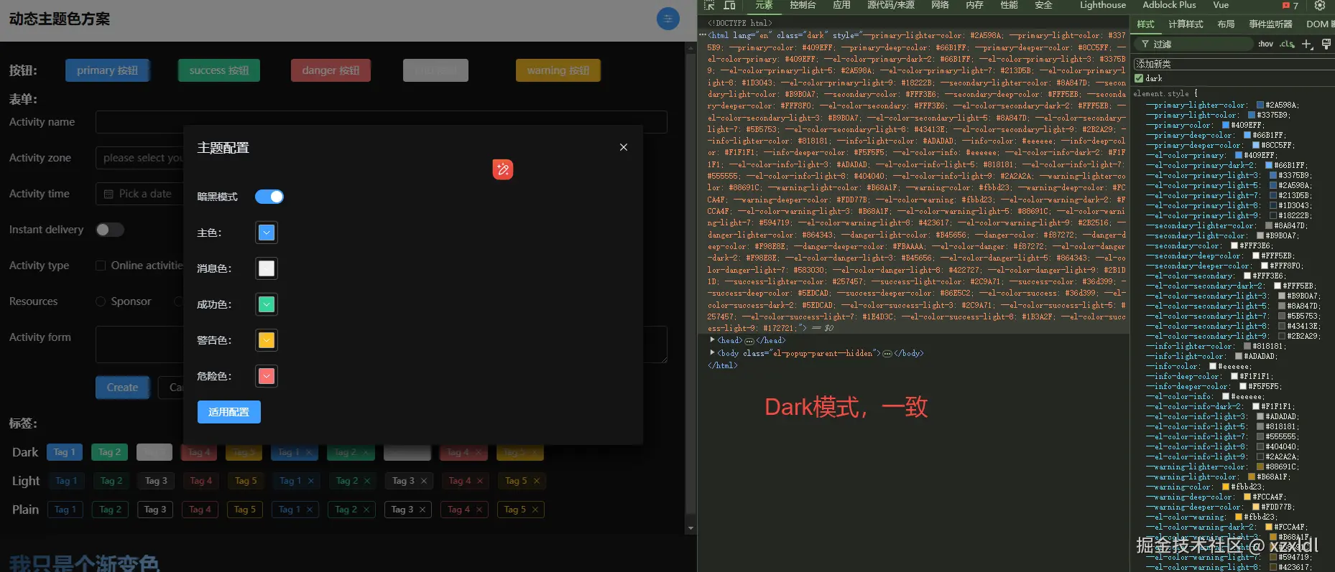
Task: Open the Vue devtools tab
Action: [1221, 5]
